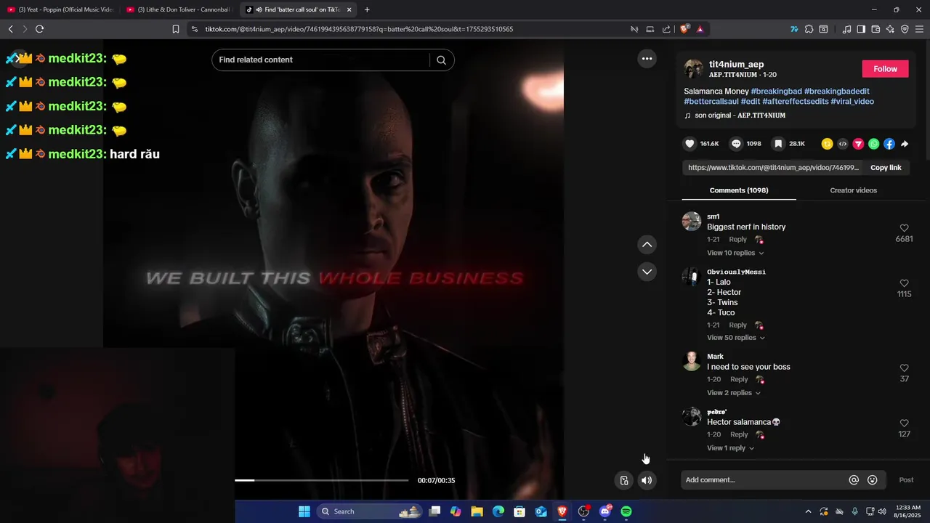The height and width of the screenshot is (523, 930).
Task: Click the yellow repost share icon
Action: point(827,144)
